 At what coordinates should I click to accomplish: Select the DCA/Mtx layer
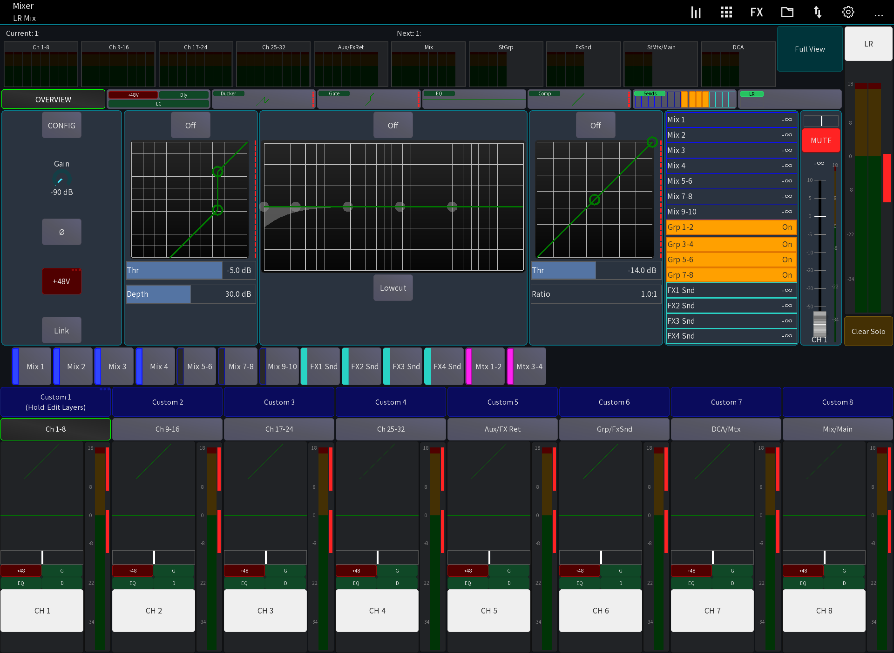tap(725, 429)
